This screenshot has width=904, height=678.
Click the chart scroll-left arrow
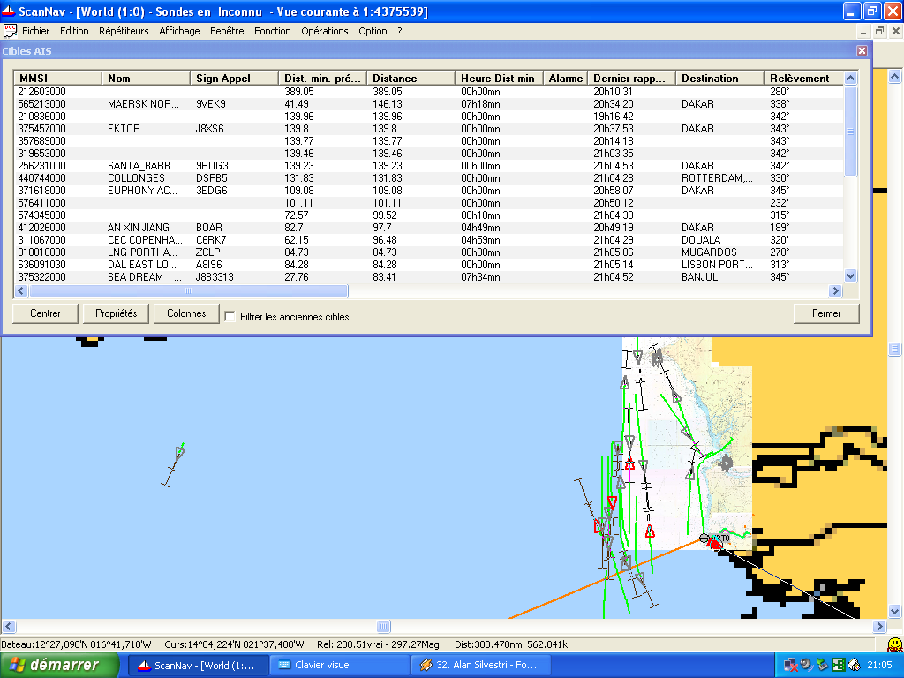[x=8, y=626]
